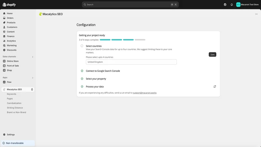
Task: Save the selected countries
Action: (x=212, y=55)
